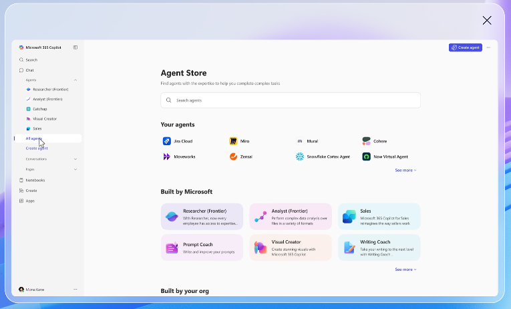
Task: Expand See more under Your agents
Action: click(405, 171)
